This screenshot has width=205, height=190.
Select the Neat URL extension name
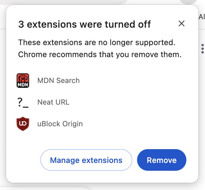(53, 102)
